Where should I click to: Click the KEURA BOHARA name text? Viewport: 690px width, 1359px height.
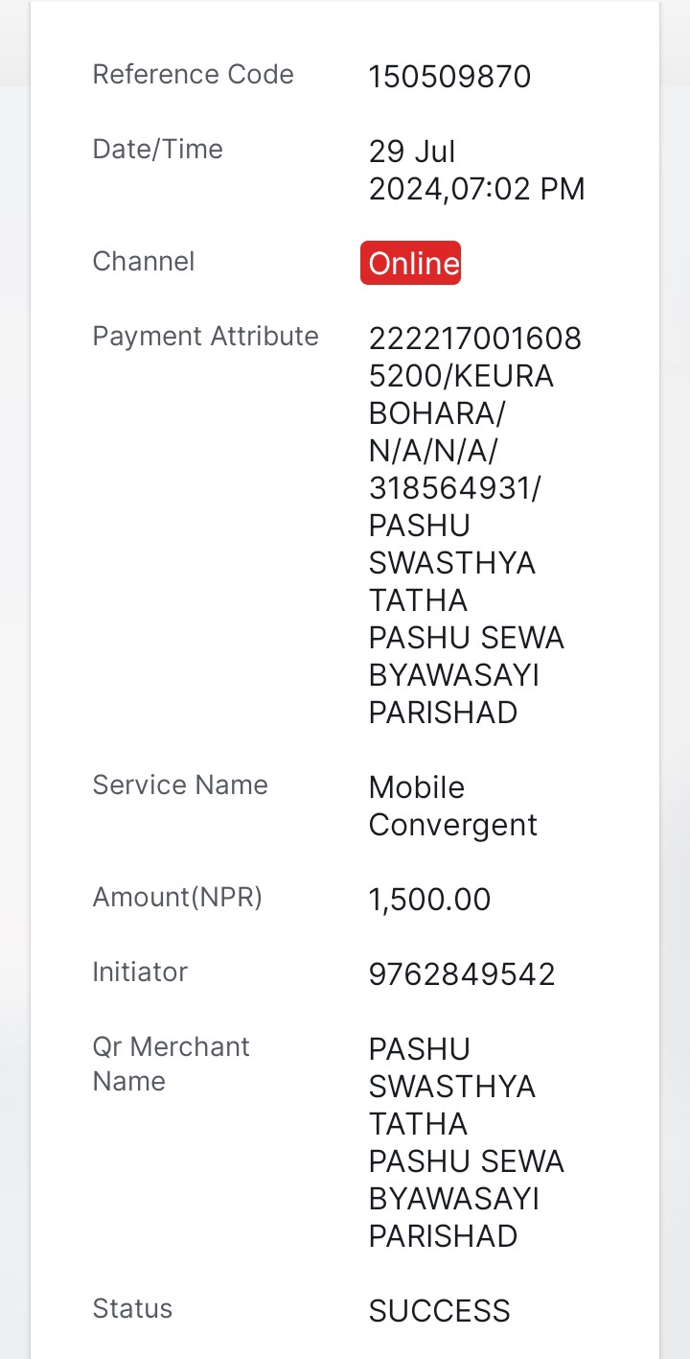[461, 394]
